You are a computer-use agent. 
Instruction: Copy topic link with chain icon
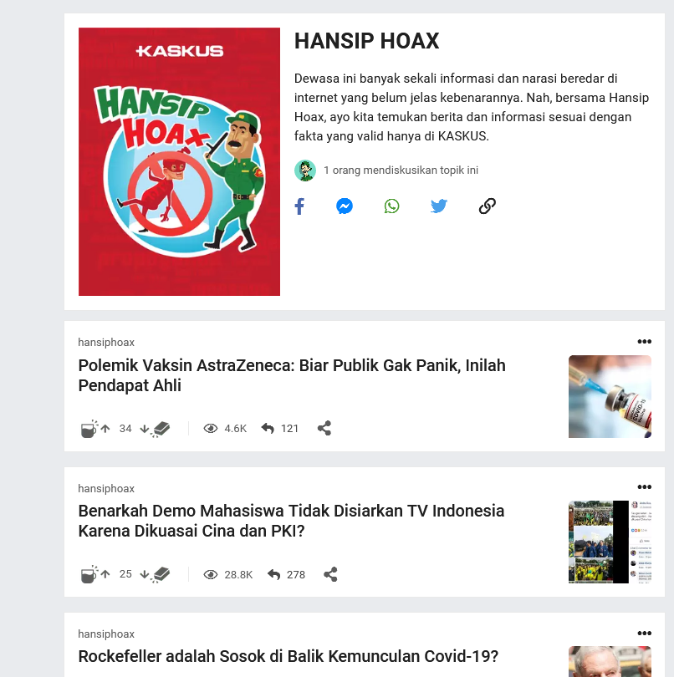487,206
